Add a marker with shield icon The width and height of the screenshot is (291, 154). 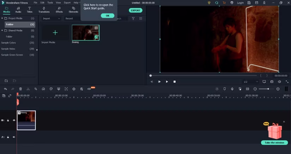(224, 89)
